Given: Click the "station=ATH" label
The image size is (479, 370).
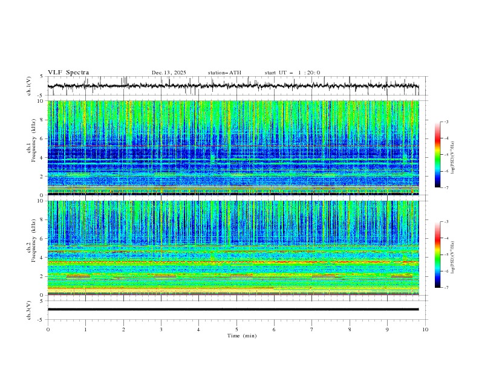Looking at the screenshot, I should (x=224, y=73).
